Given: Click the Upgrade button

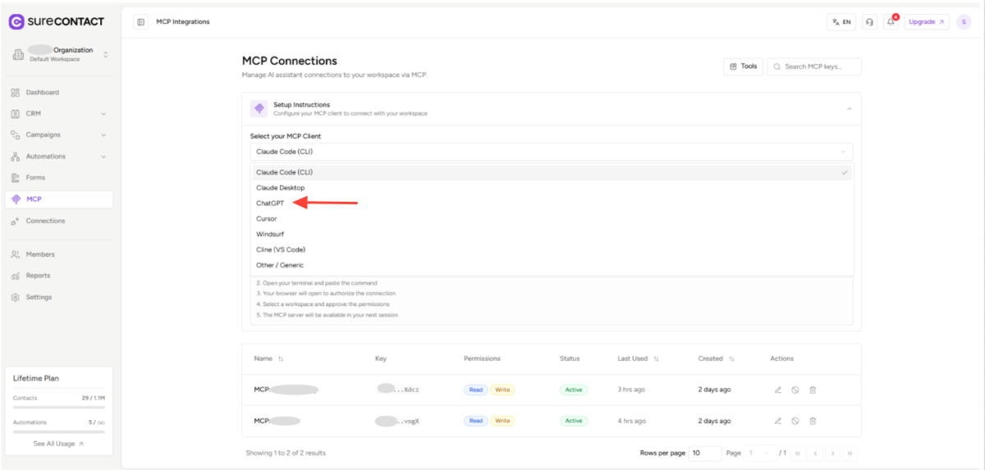Looking at the screenshot, I should tap(926, 22).
